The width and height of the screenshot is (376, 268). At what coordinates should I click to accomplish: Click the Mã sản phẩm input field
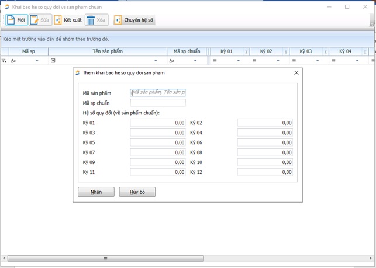pos(157,92)
